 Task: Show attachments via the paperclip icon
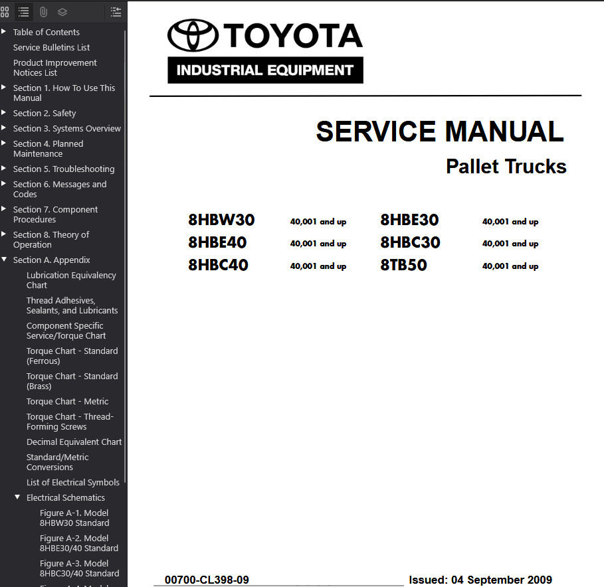(44, 13)
